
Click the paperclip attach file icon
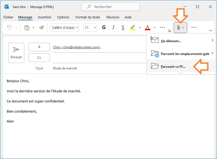point(179,27)
